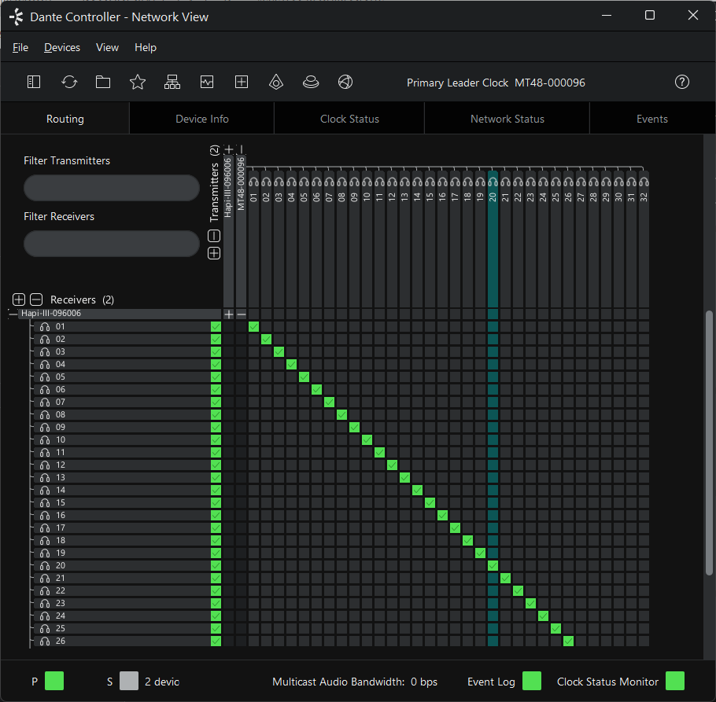Click the MT48-000096 vertical transmitter label
This screenshot has width=716, height=702.
pos(241,183)
